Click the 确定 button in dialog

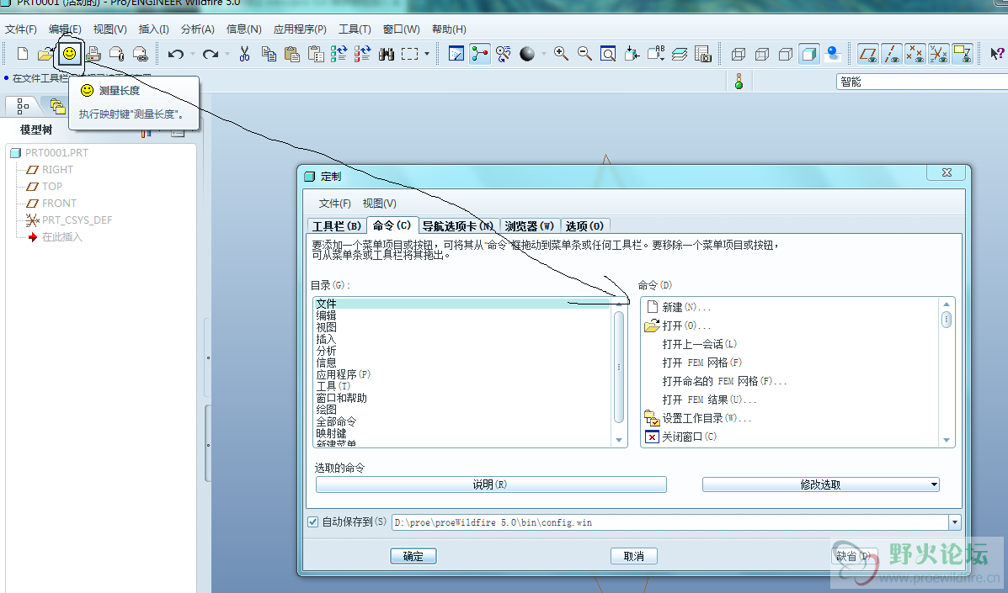(x=413, y=557)
